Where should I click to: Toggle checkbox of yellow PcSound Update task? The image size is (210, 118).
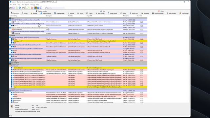12,68
